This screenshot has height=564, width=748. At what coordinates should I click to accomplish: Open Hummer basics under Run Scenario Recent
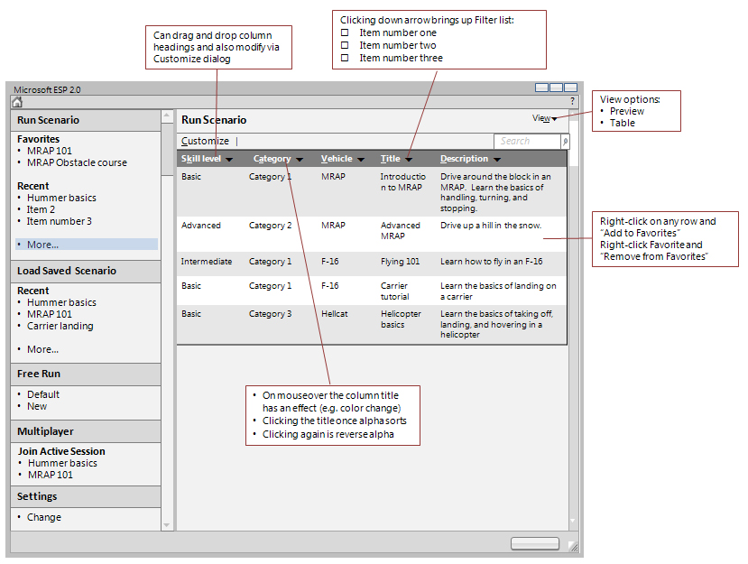tap(61, 198)
